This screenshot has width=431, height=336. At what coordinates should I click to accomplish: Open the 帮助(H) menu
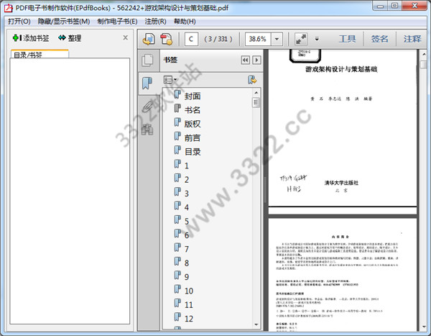[x=185, y=22]
